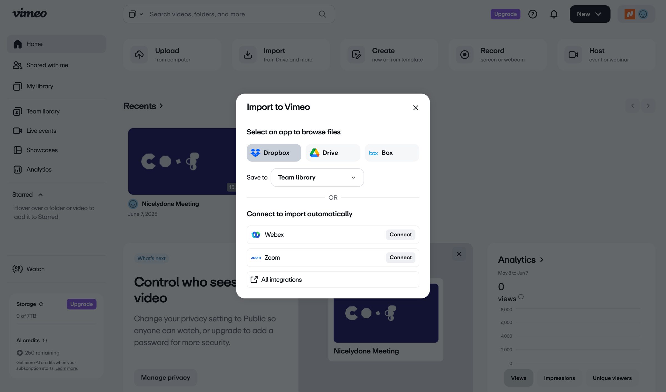Open the notifications bell
Viewport: 666px width, 392px height.
click(x=554, y=14)
